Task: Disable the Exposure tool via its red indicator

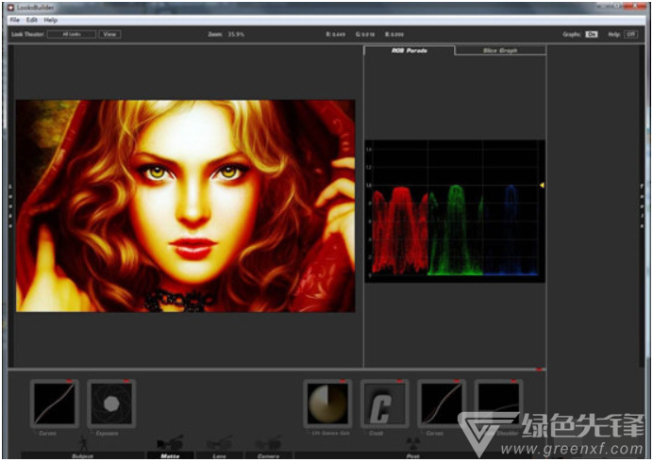Action: 126,381
